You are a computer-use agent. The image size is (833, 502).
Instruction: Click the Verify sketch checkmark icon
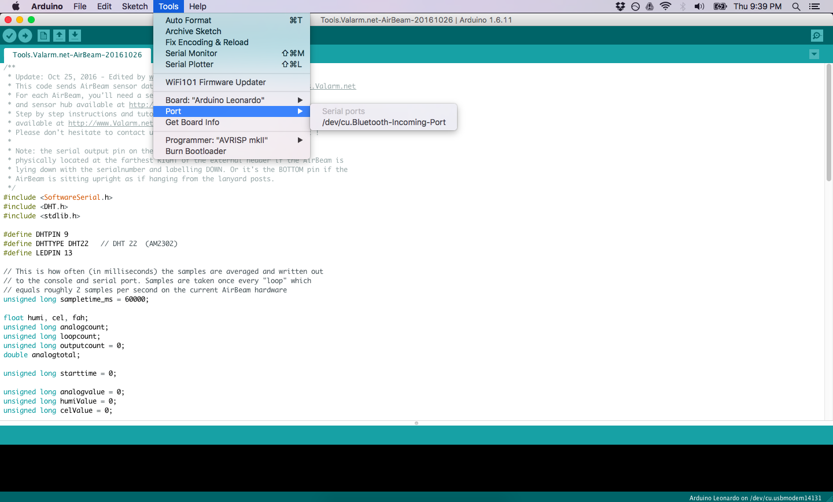9,35
